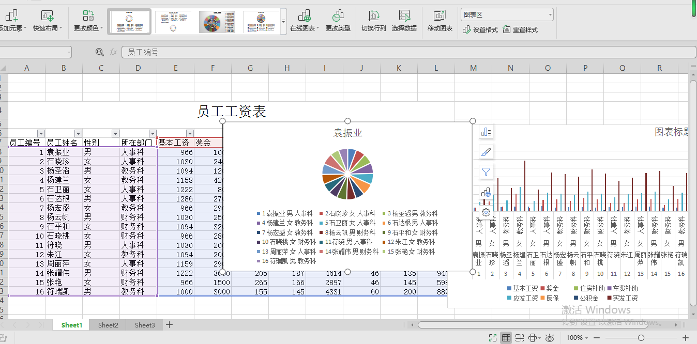
Task: Open the 100% zoom level dropdown
Action: [x=577, y=338]
